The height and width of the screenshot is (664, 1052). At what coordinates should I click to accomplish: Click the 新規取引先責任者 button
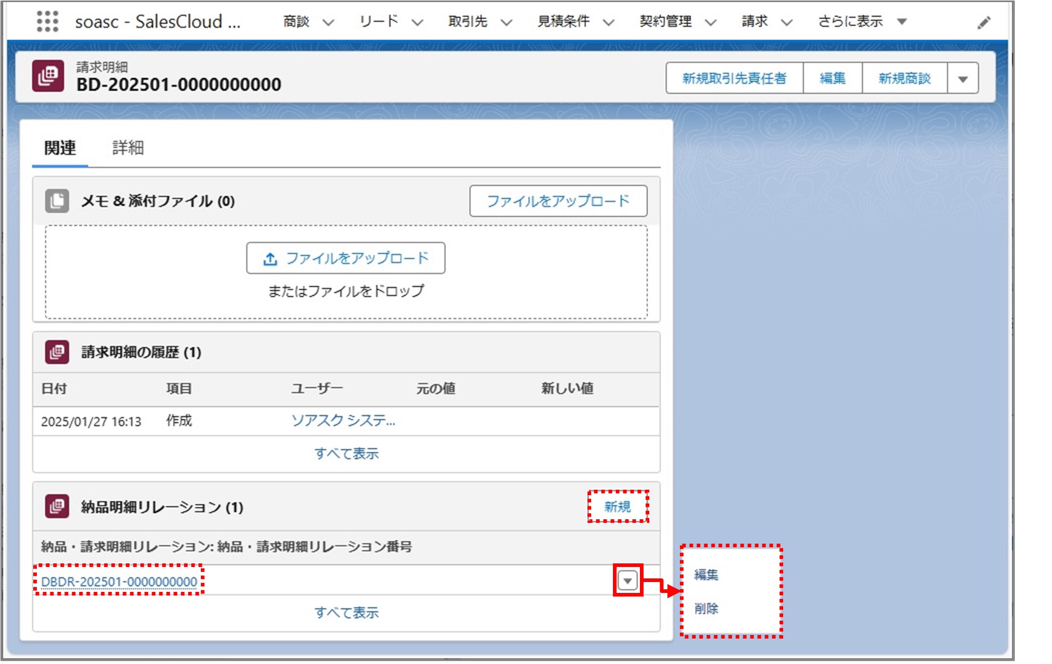[x=734, y=78]
